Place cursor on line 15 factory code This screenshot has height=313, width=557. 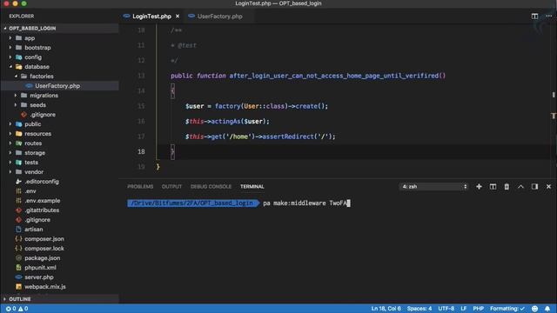click(x=256, y=106)
